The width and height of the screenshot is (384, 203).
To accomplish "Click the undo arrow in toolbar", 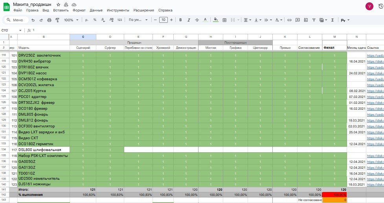I will click(x=33, y=20).
